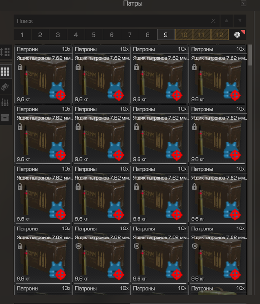This screenshot has width=260, height=304.
Task: Click shield icon on fourth-row second-column crate
Action: pyautogui.click(x=78, y=246)
